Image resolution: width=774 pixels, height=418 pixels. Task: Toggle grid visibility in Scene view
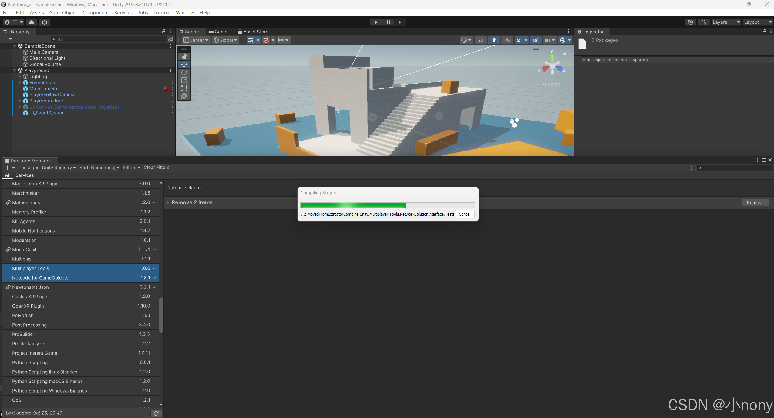tap(251, 40)
